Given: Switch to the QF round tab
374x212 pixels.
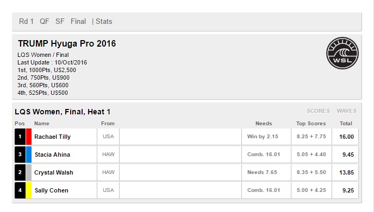Looking at the screenshot, I should click(45, 21).
